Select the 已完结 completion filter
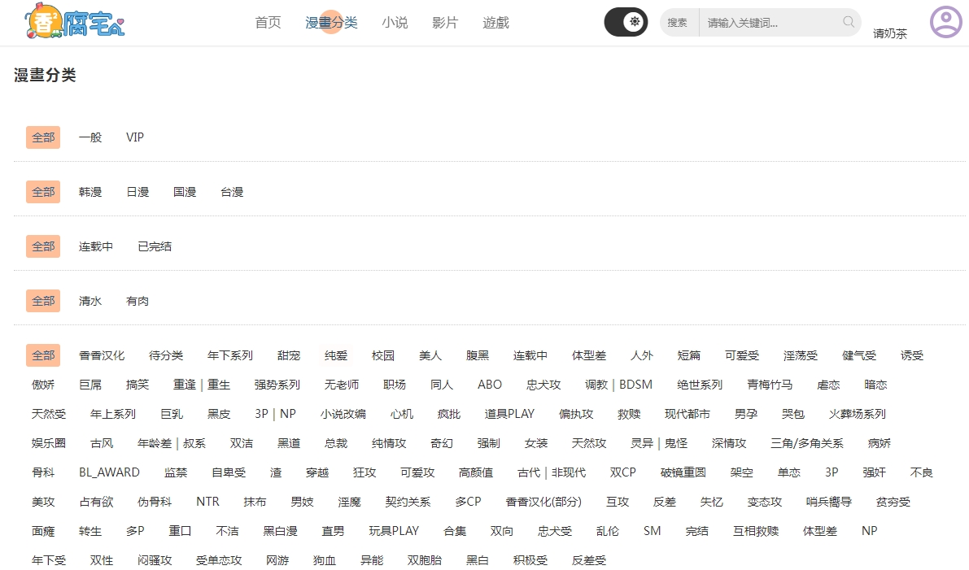Screen dimensions: 969x570 (154, 246)
